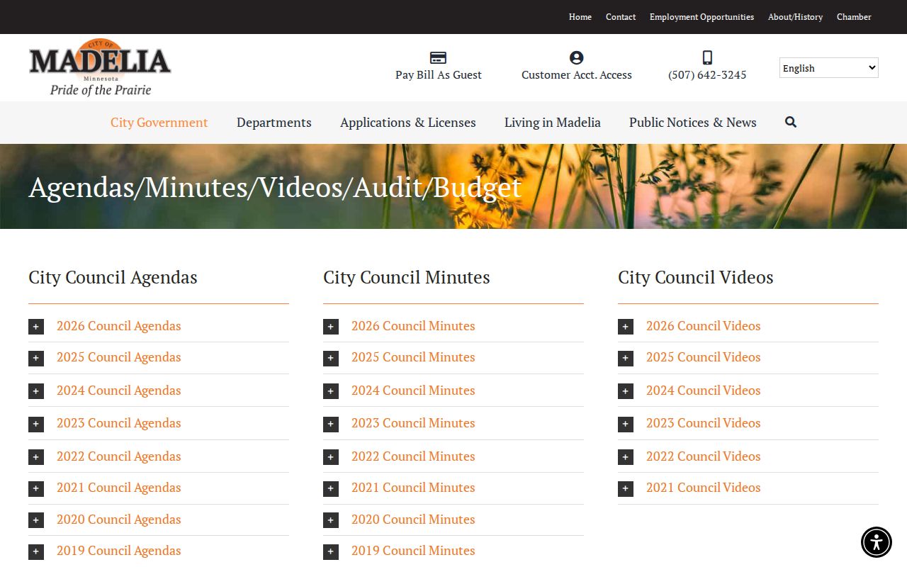
Task: Click the Pay Bill As Guest text
Action: [439, 75]
